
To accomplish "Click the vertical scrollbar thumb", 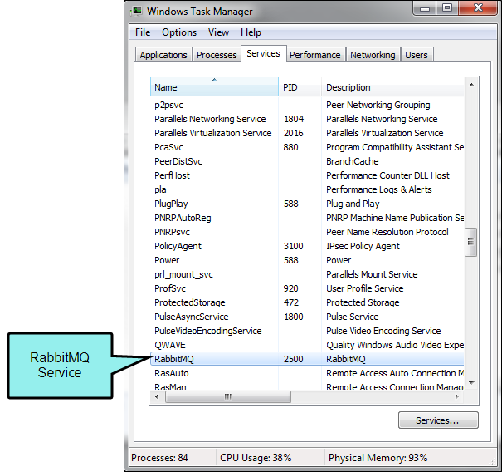I will coord(471,242).
